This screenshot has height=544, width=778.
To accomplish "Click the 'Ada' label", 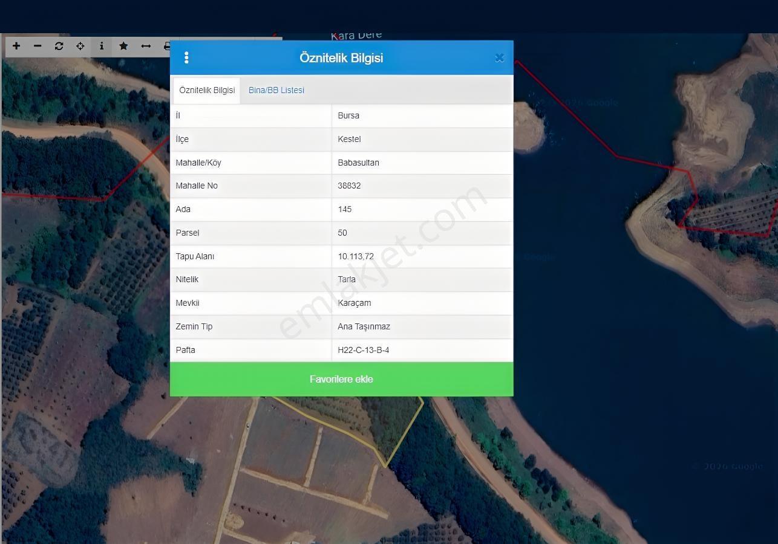I will pos(183,209).
